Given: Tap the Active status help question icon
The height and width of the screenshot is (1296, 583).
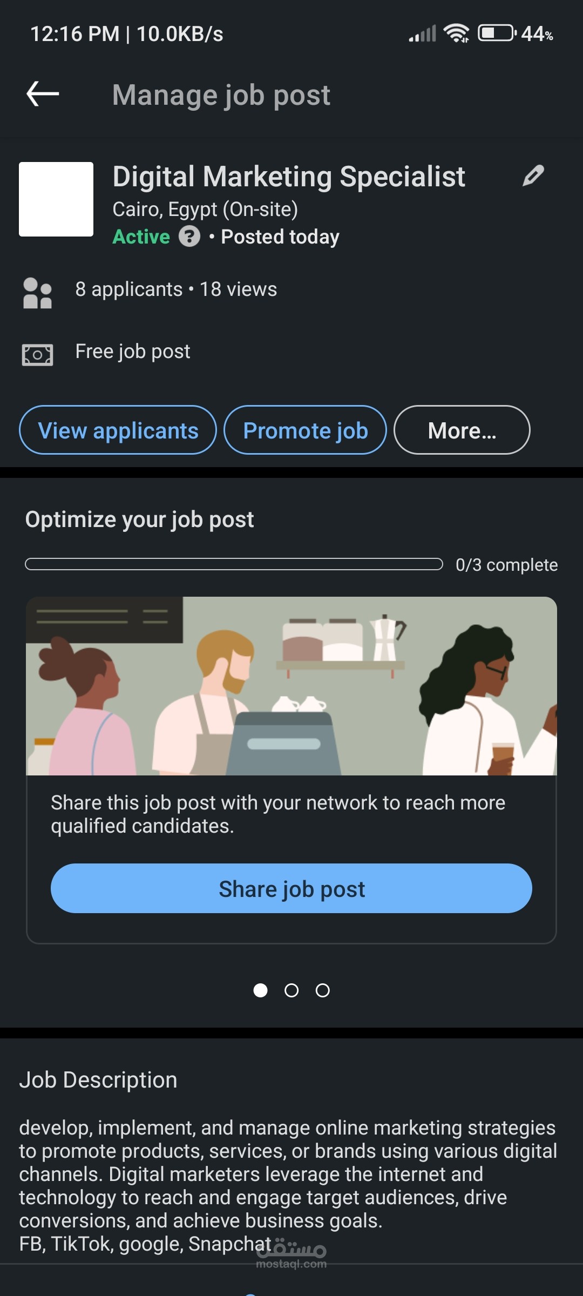Looking at the screenshot, I should pyautogui.click(x=189, y=237).
